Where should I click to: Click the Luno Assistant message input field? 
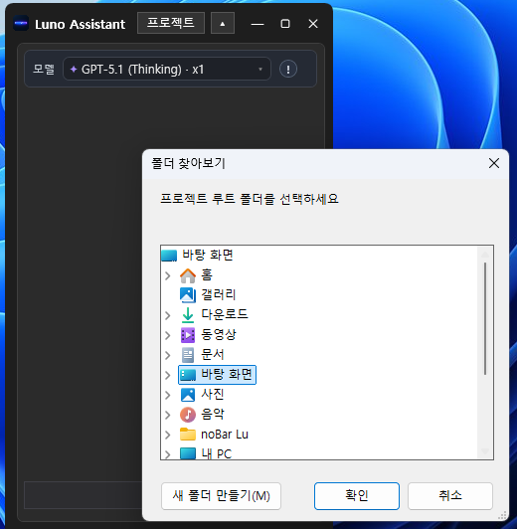84,495
